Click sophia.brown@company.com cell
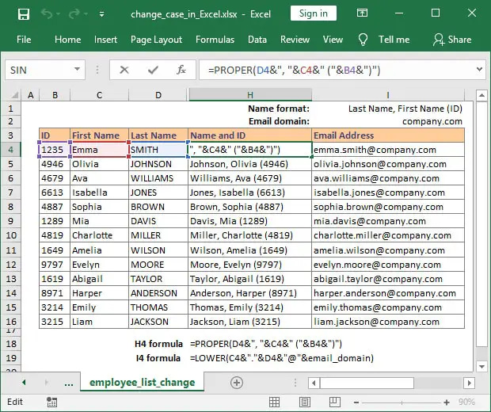Screen dimensions: 491x412 [x=388, y=207]
